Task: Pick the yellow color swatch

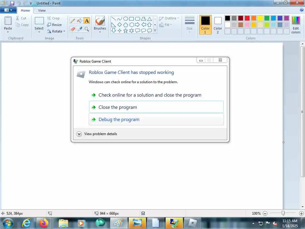Action: 260,18
